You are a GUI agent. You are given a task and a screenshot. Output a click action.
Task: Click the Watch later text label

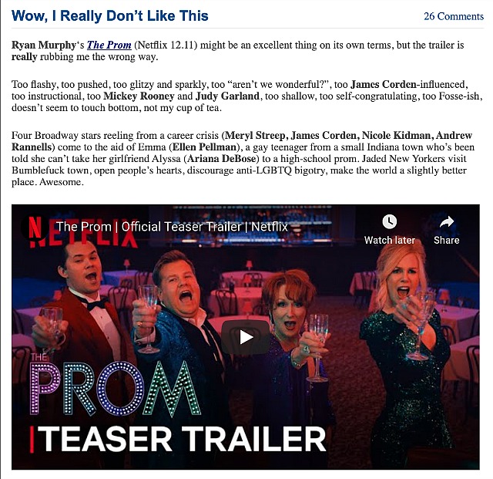(390, 241)
